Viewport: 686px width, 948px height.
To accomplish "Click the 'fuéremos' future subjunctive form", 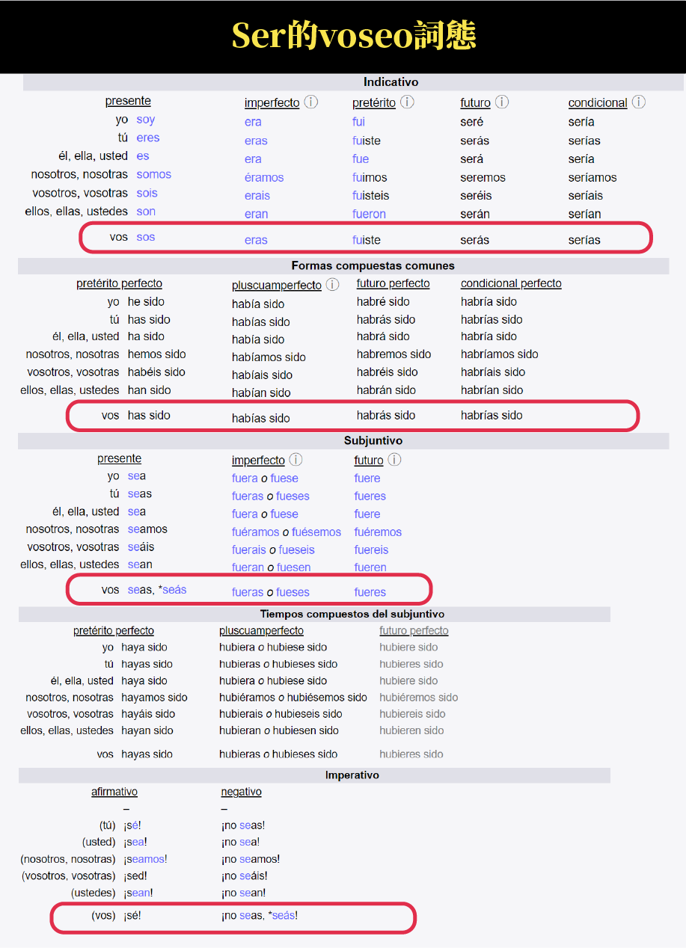I will click(378, 532).
